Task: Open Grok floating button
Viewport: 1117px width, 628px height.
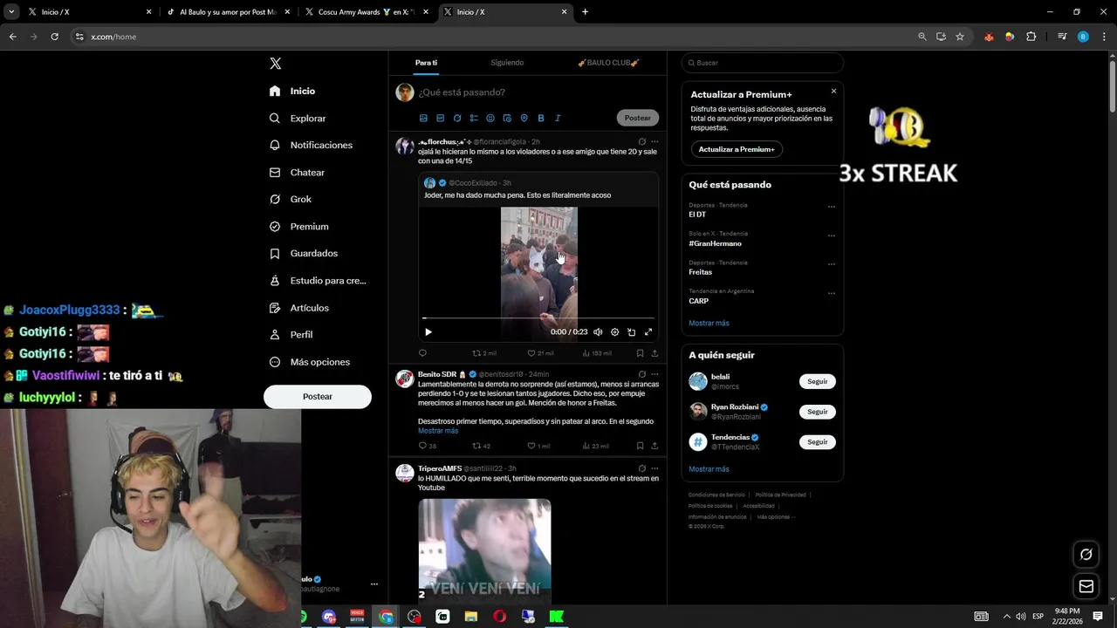Action: [1086, 554]
